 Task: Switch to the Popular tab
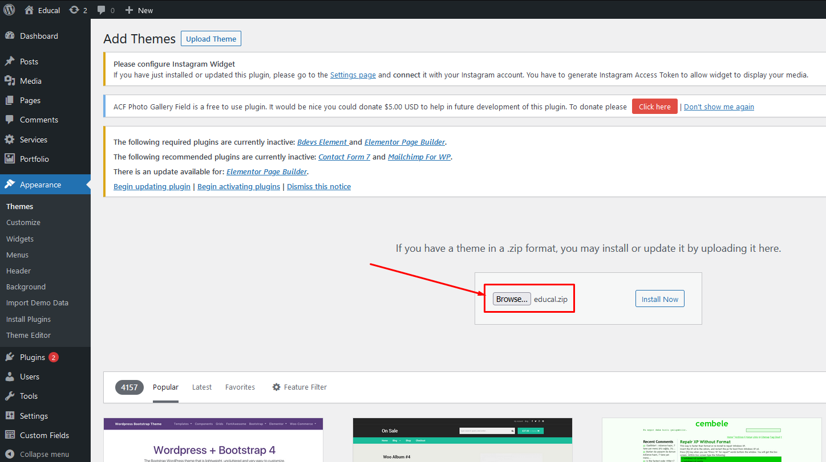click(165, 387)
